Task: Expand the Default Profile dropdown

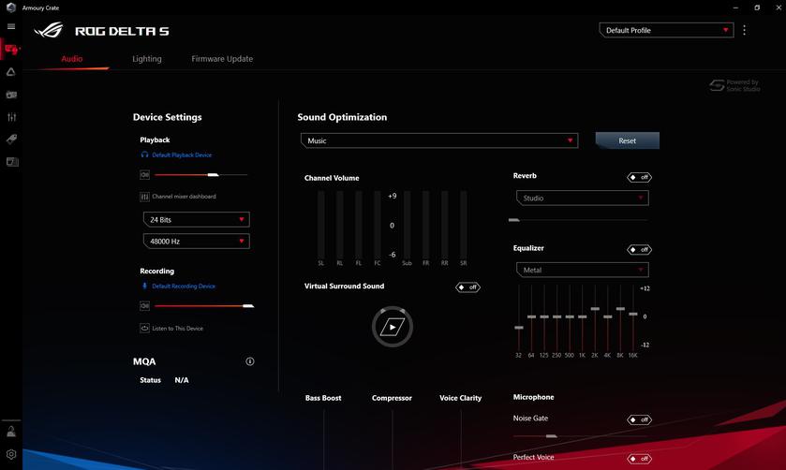Action: point(666,30)
